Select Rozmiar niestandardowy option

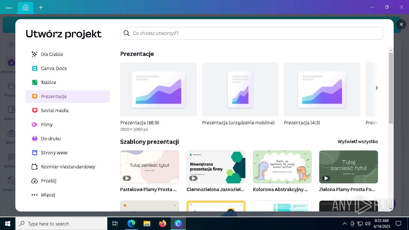pyautogui.click(x=67, y=167)
